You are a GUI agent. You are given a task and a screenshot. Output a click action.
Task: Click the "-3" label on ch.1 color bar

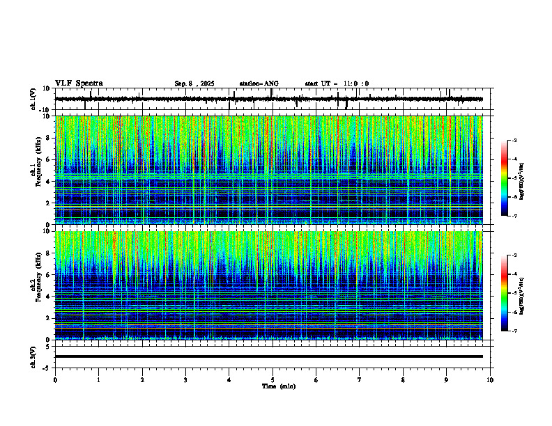(514, 140)
